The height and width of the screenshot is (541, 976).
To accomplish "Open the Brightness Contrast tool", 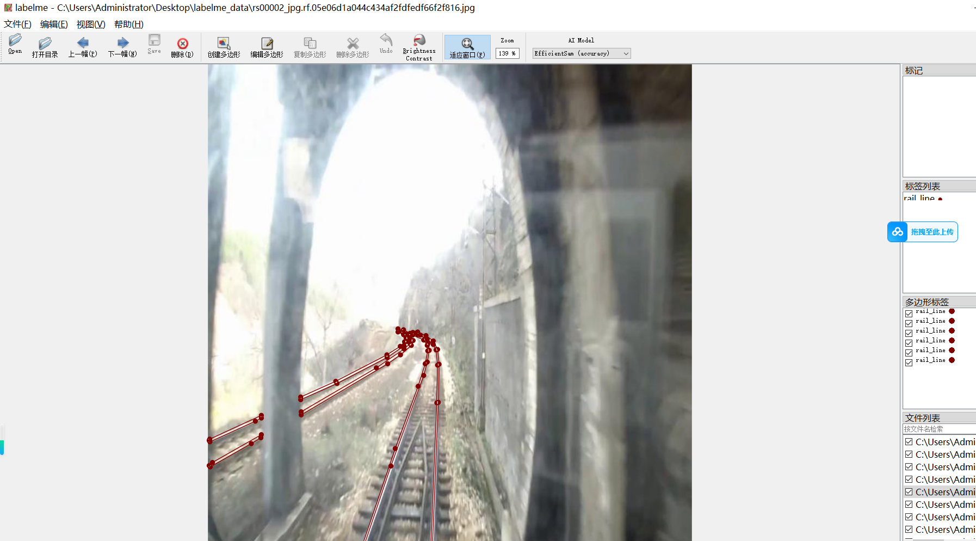I will [x=419, y=47].
